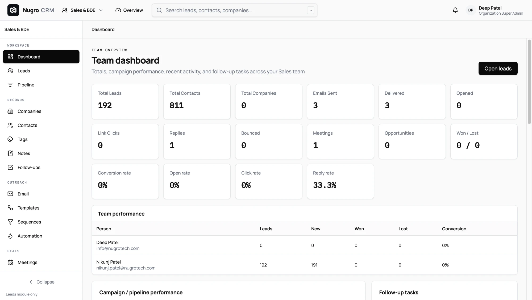Click the Meetings calendar-clock icon
Viewport: 532px width, 300px height.
click(x=10, y=262)
